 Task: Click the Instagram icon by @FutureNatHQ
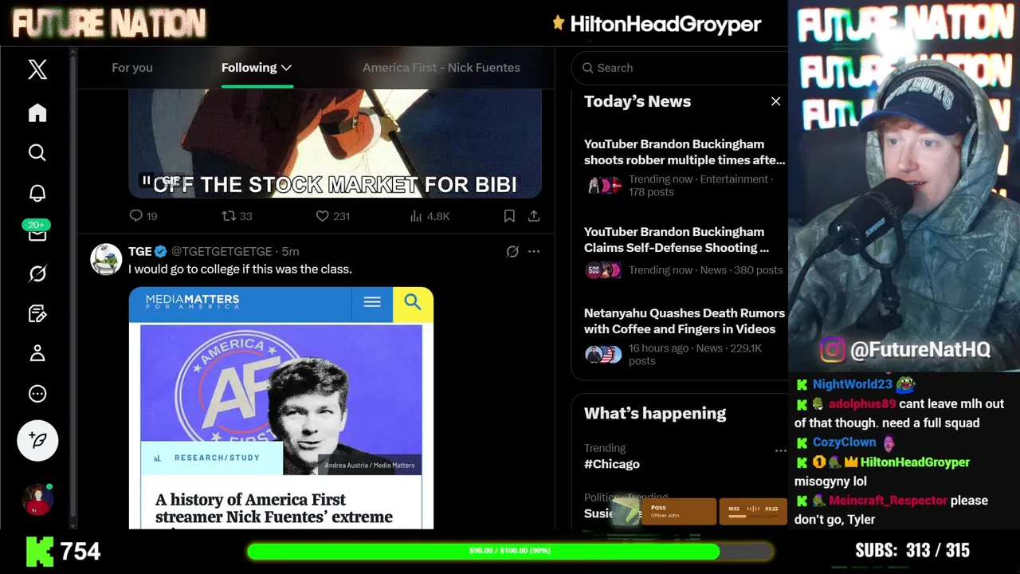pyautogui.click(x=832, y=349)
